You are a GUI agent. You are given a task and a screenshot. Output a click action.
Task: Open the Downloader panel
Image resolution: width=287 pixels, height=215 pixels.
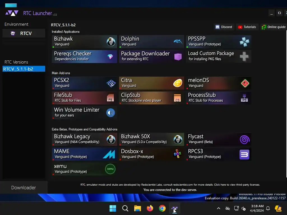[24, 188]
